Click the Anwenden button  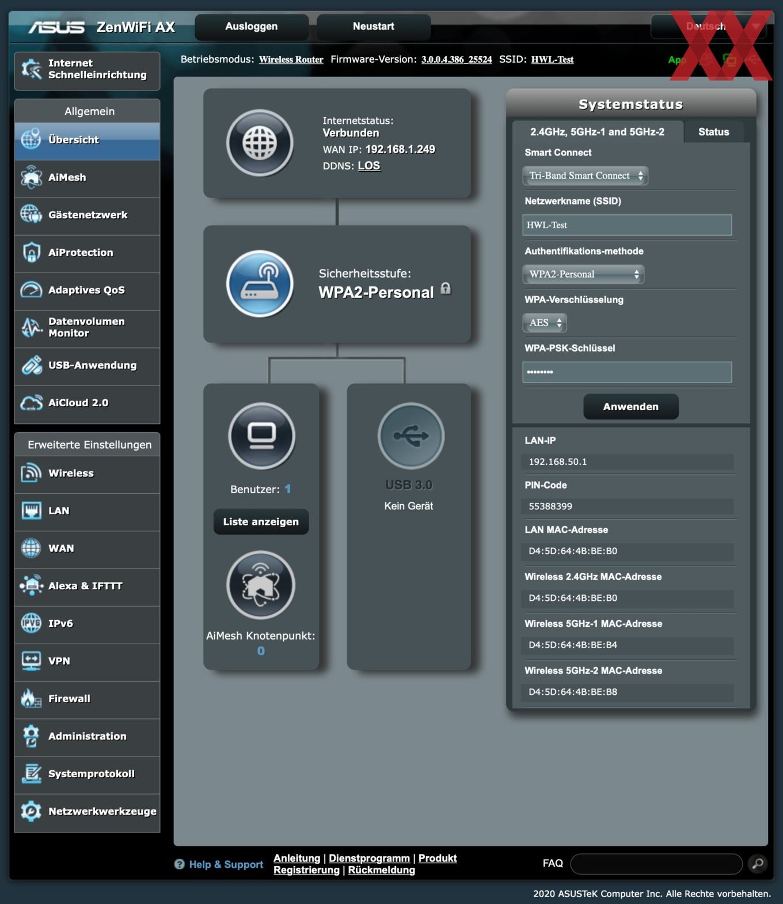(631, 407)
